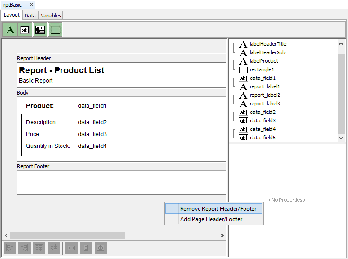
Task: Click the make same height button
Action: click(x=86, y=248)
